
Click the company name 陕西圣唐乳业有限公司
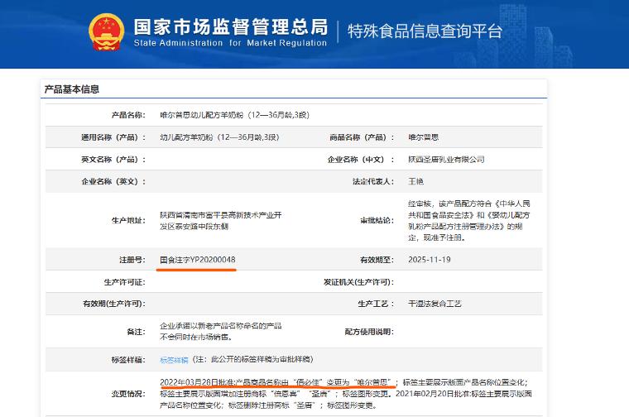(446, 159)
